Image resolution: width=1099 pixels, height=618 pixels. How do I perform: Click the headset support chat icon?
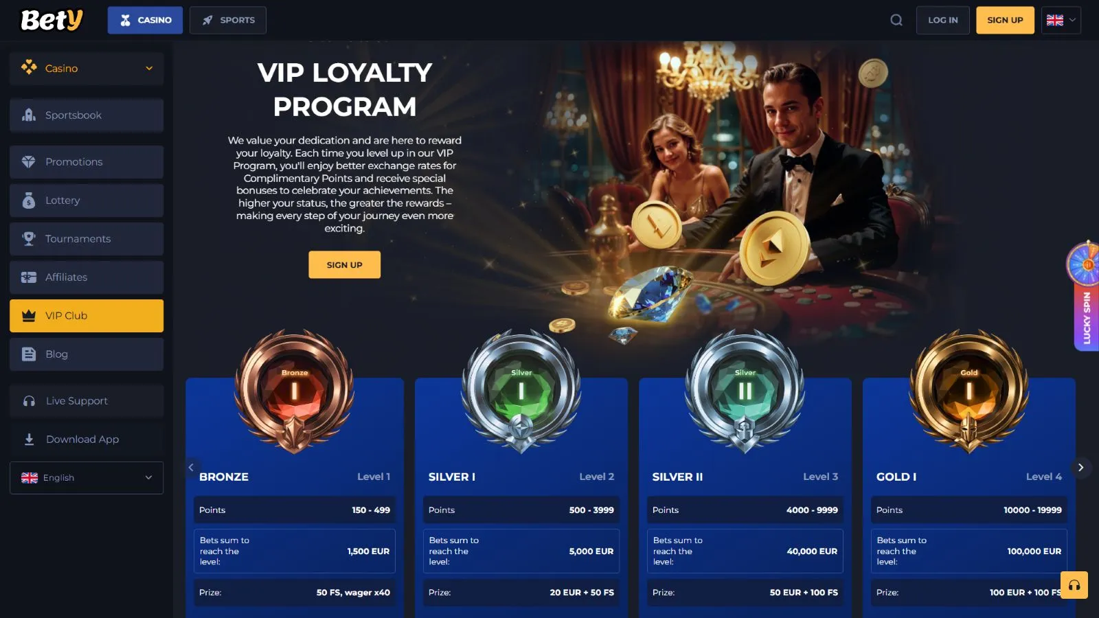click(1074, 585)
